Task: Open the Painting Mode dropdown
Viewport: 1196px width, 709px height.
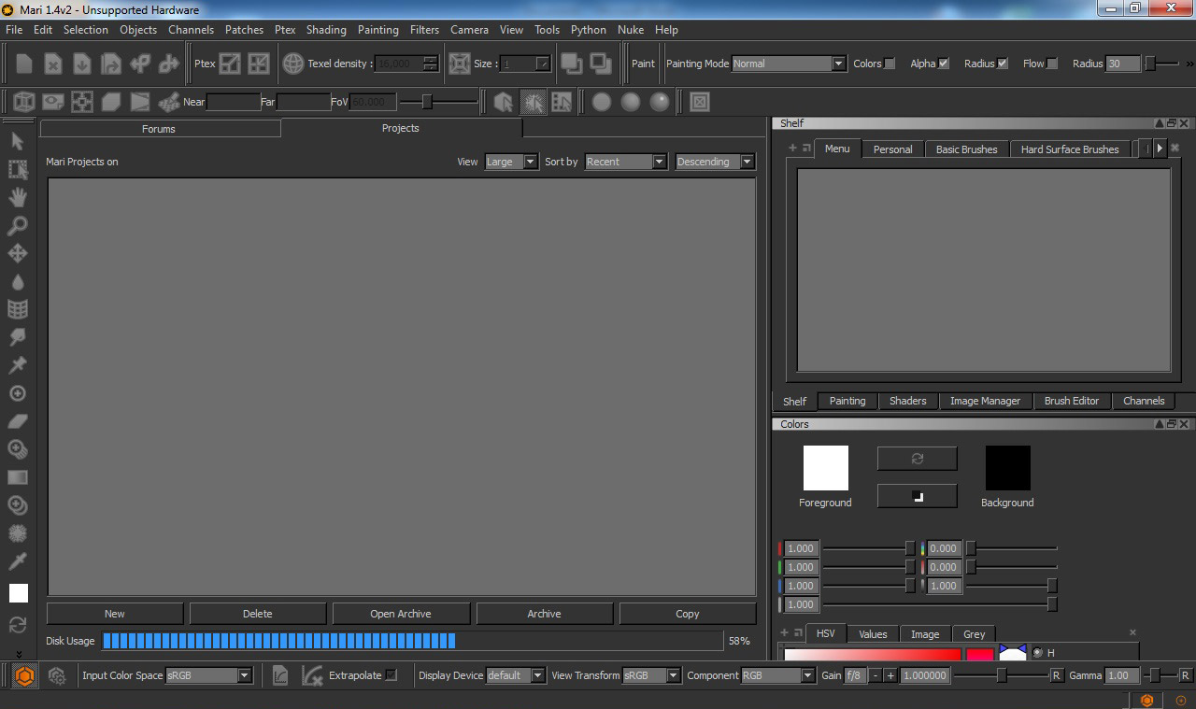Action: (789, 64)
